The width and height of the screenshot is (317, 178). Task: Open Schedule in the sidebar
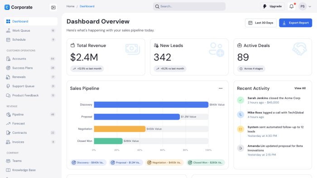pyautogui.click(x=31, y=39)
